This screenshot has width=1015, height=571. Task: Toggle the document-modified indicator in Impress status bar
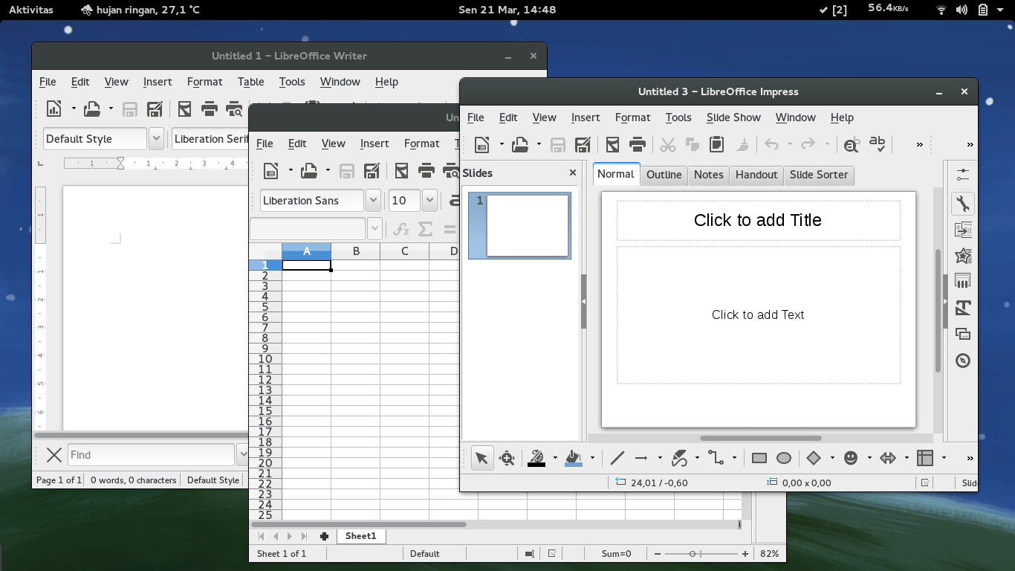pos(925,483)
